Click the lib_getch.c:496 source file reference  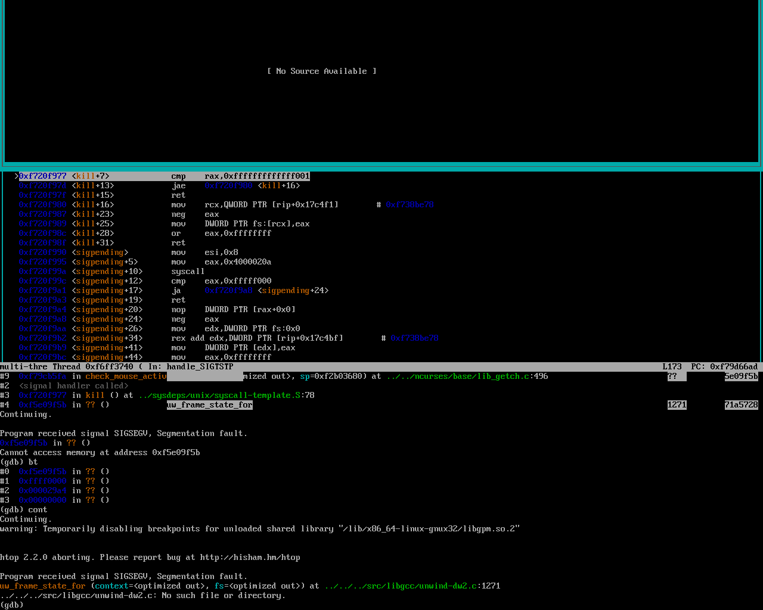(x=467, y=376)
